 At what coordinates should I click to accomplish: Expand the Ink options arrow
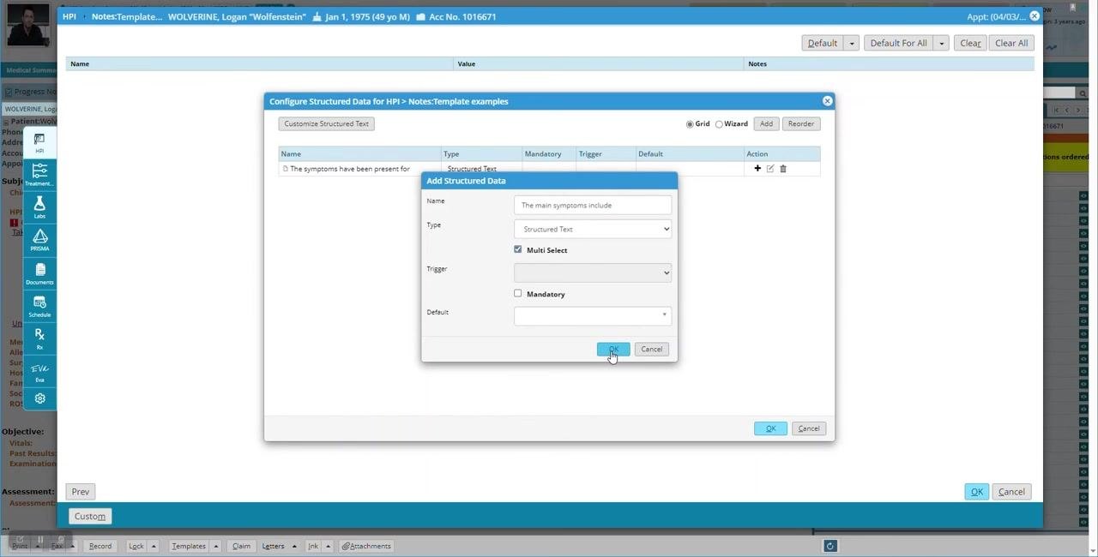[x=328, y=546]
